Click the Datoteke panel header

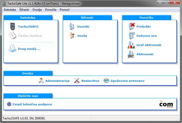pos(28,18)
